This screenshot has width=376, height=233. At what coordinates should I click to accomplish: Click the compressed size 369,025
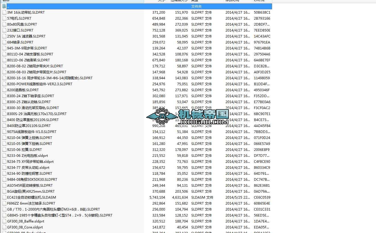(x=181, y=30)
